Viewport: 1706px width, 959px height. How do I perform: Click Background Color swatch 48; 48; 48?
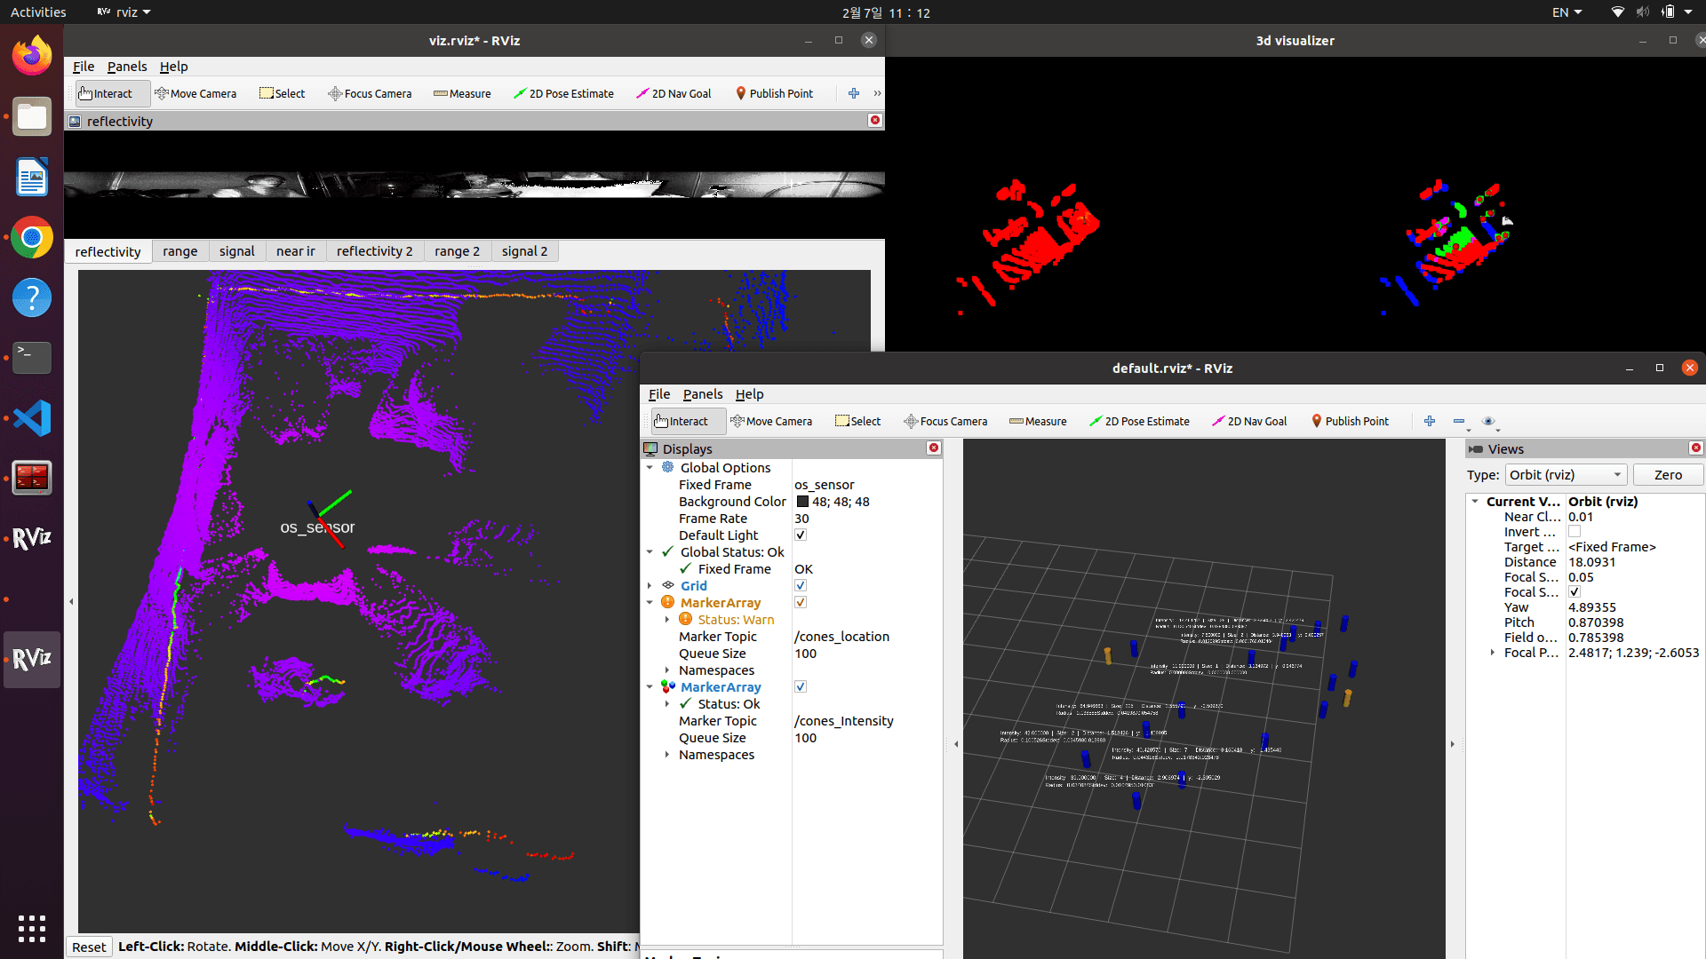(x=802, y=501)
